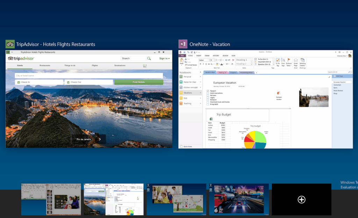Screen dimensions: 358x218
Task: Check the Bring tablet checkbox
Action: click(x=208, y=104)
